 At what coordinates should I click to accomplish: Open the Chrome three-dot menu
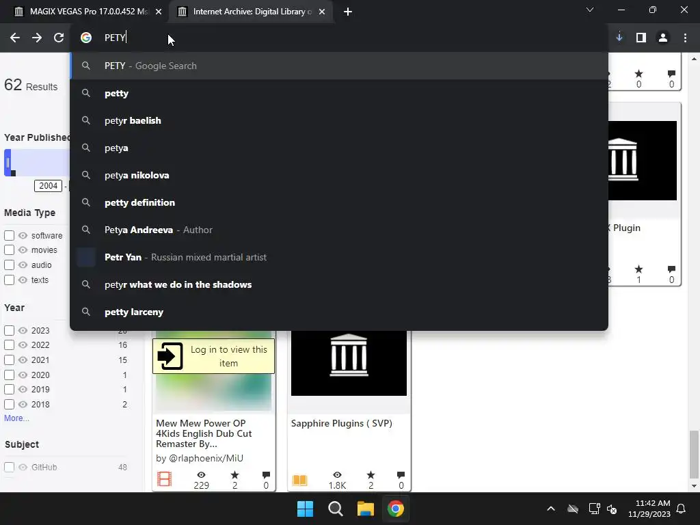pos(685,38)
